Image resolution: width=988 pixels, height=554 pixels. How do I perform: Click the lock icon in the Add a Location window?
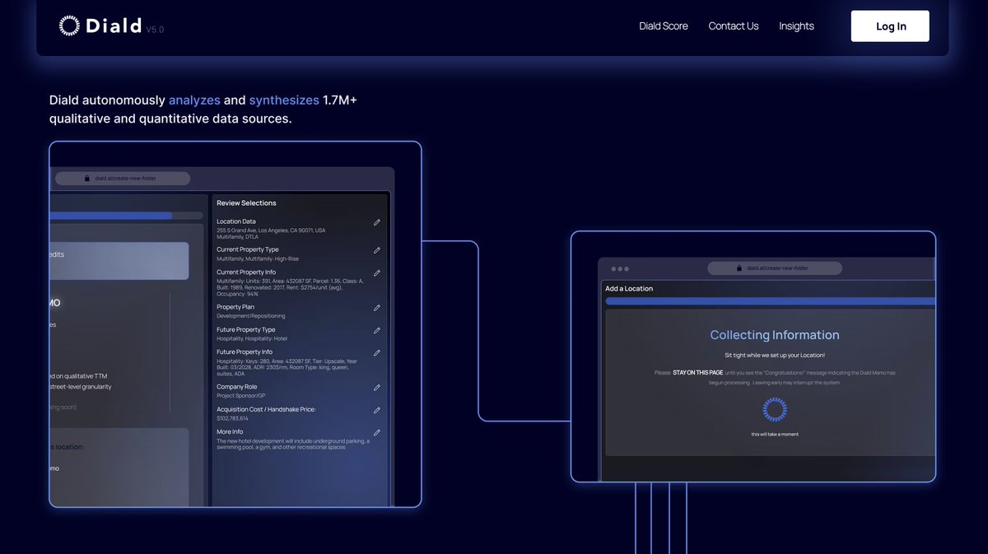(x=739, y=268)
